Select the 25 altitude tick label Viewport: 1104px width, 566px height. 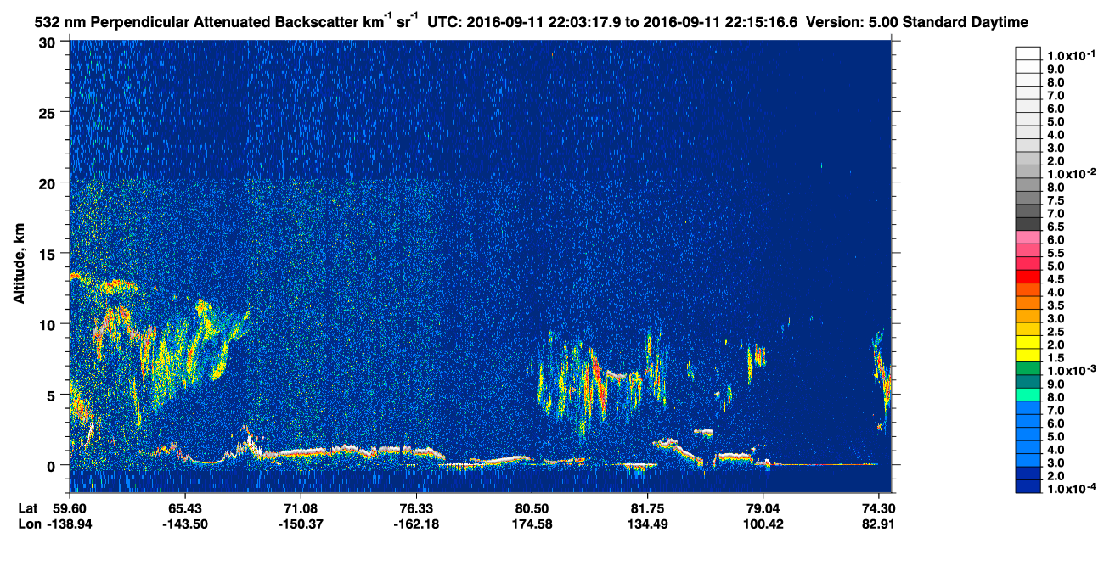pos(48,113)
